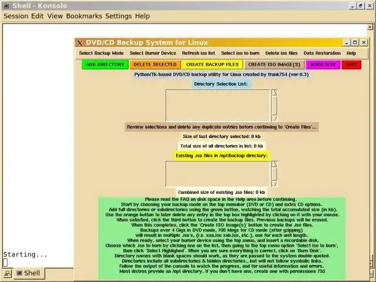Click the red QUIT button
This screenshot has width=376, height=282.
point(351,65)
